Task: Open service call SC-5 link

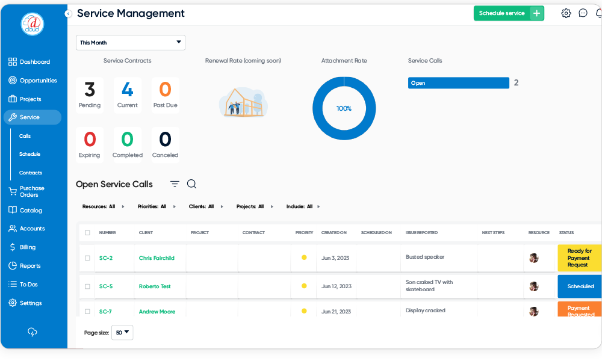Action: pos(106,286)
